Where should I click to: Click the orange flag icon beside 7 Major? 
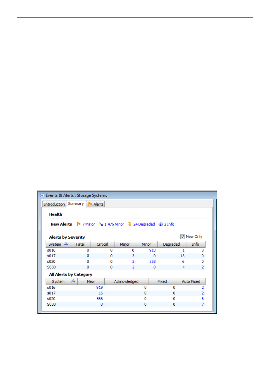tap(79, 224)
